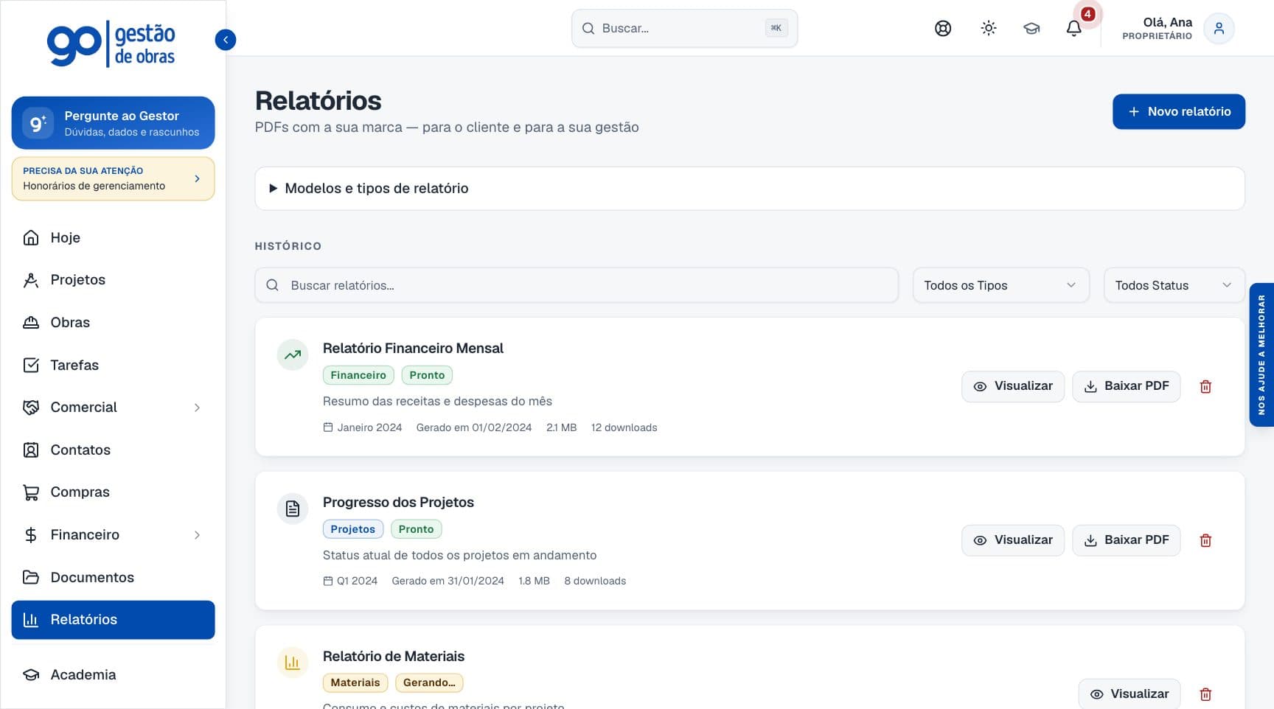Open Obras in sidebar
Image resolution: width=1274 pixels, height=709 pixels.
(113, 323)
